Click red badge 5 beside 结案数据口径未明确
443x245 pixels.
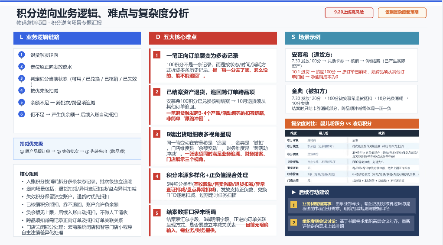pyautogui.click(x=157, y=213)
